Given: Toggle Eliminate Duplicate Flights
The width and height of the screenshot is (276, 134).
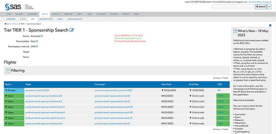Looking at the screenshot, I should tap(128, 38).
